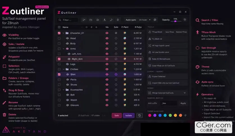
Task: Run All Low Subdiv Level tool
Action: (167, 52)
